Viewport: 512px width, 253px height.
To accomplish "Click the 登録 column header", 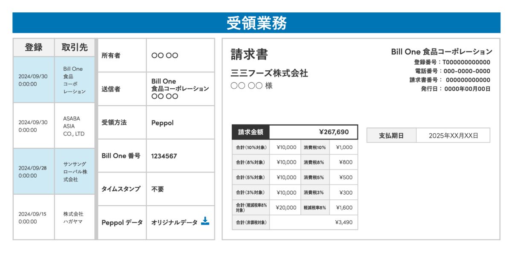I will (x=34, y=48).
